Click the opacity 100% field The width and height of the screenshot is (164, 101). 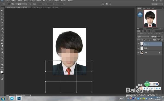pyautogui.click(x=159, y=37)
